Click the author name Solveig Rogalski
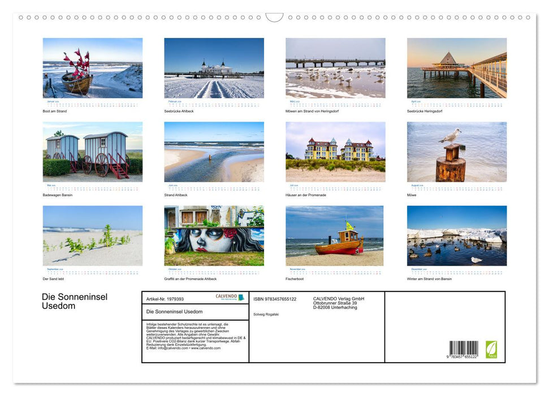This screenshot has height=396, width=549. [266, 315]
